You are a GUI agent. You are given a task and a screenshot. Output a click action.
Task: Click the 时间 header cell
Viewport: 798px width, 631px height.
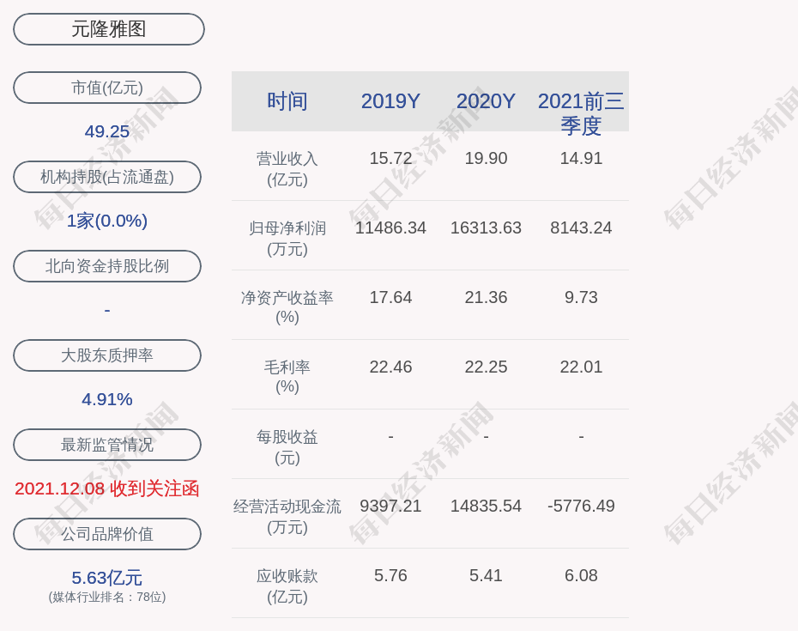[x=287, y=101]
